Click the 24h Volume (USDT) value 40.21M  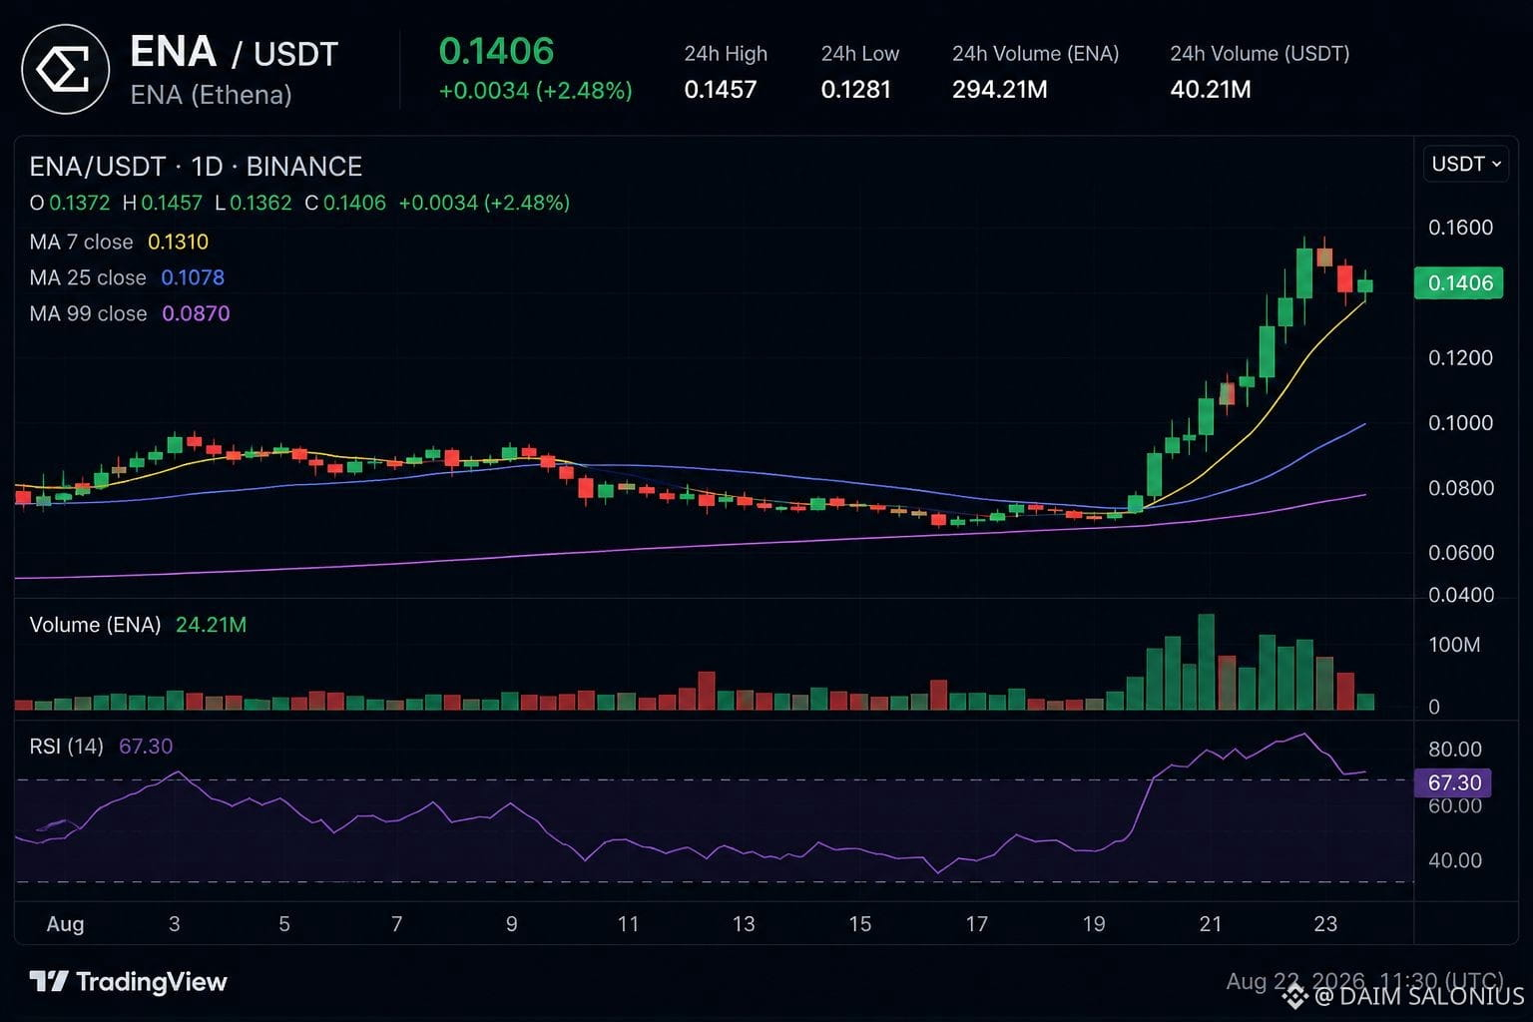(1211, 90)
